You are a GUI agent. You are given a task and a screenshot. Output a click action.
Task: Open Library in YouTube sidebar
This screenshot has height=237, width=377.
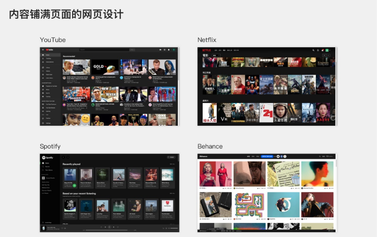coord(50,67)
